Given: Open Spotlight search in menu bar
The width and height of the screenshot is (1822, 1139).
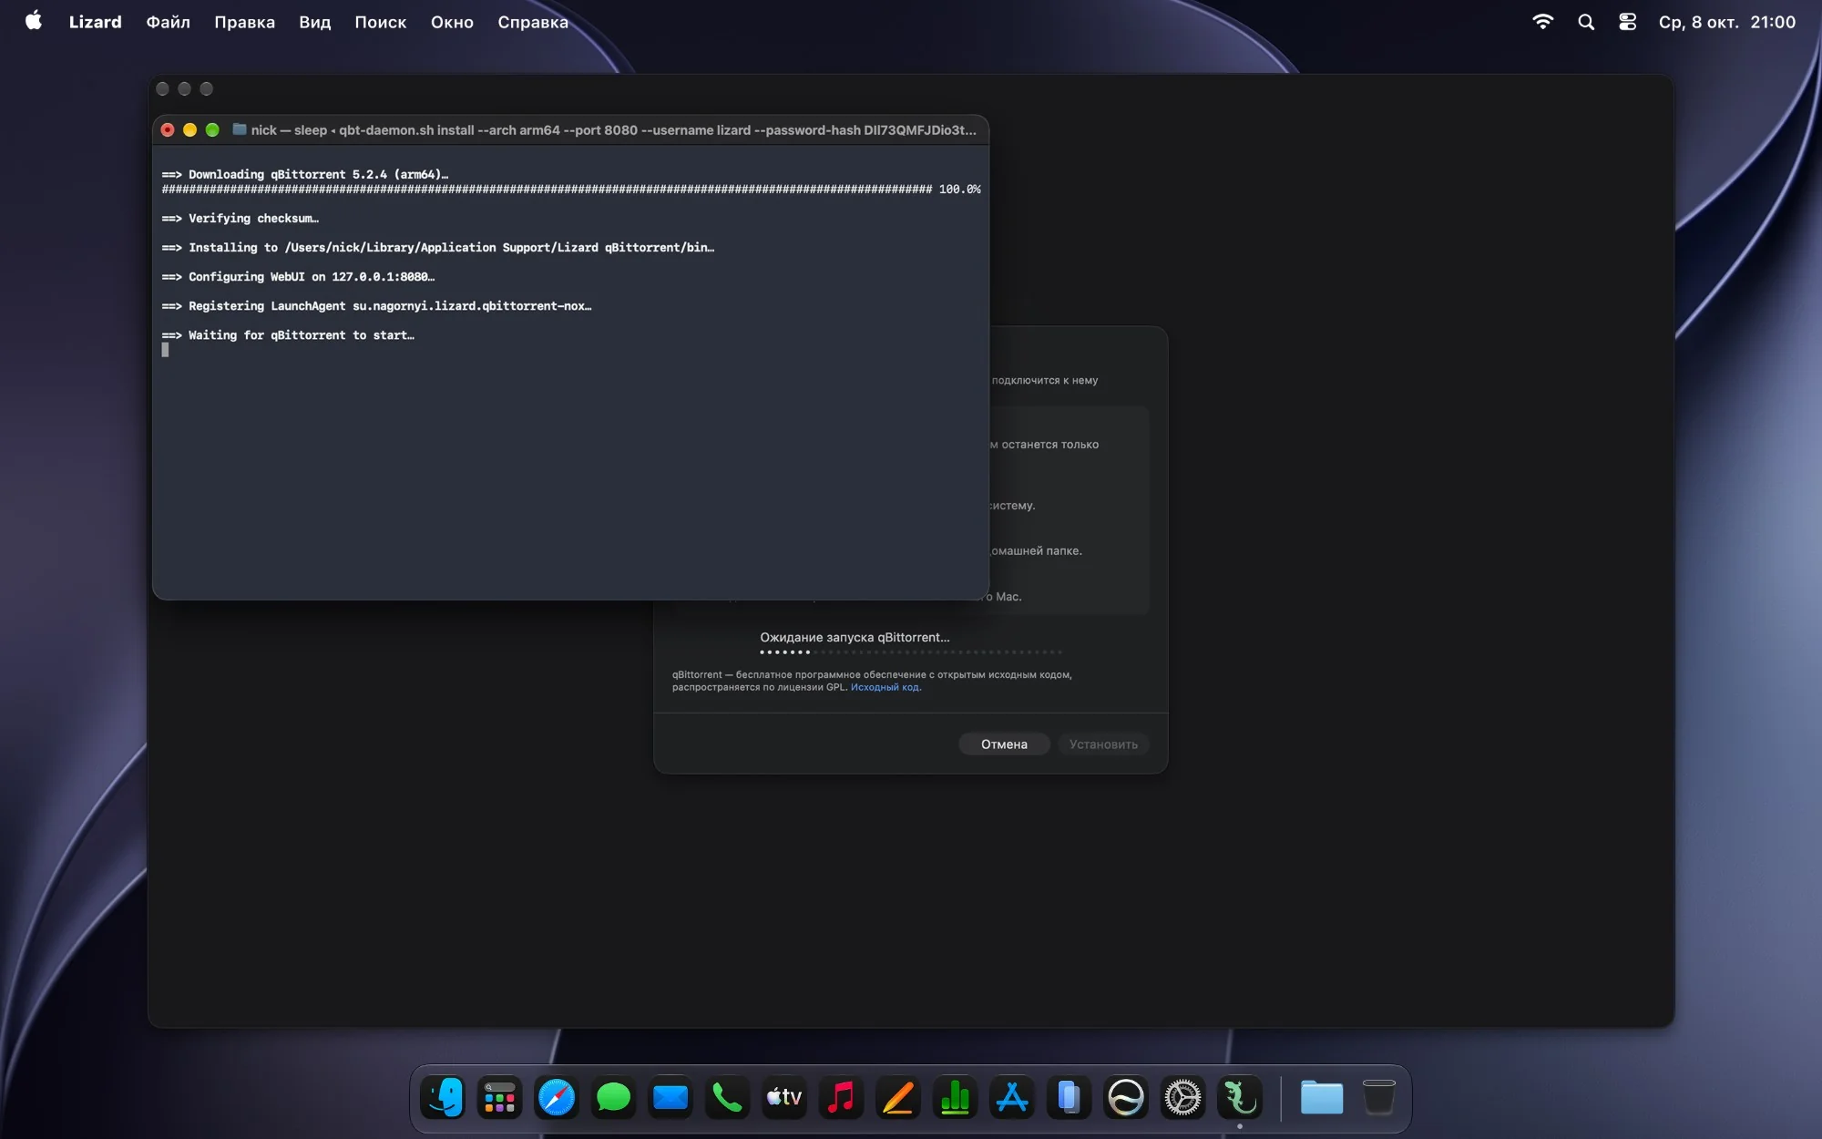Looking at the screenshot, I should pyautogui.click(x=1586, y=22).
